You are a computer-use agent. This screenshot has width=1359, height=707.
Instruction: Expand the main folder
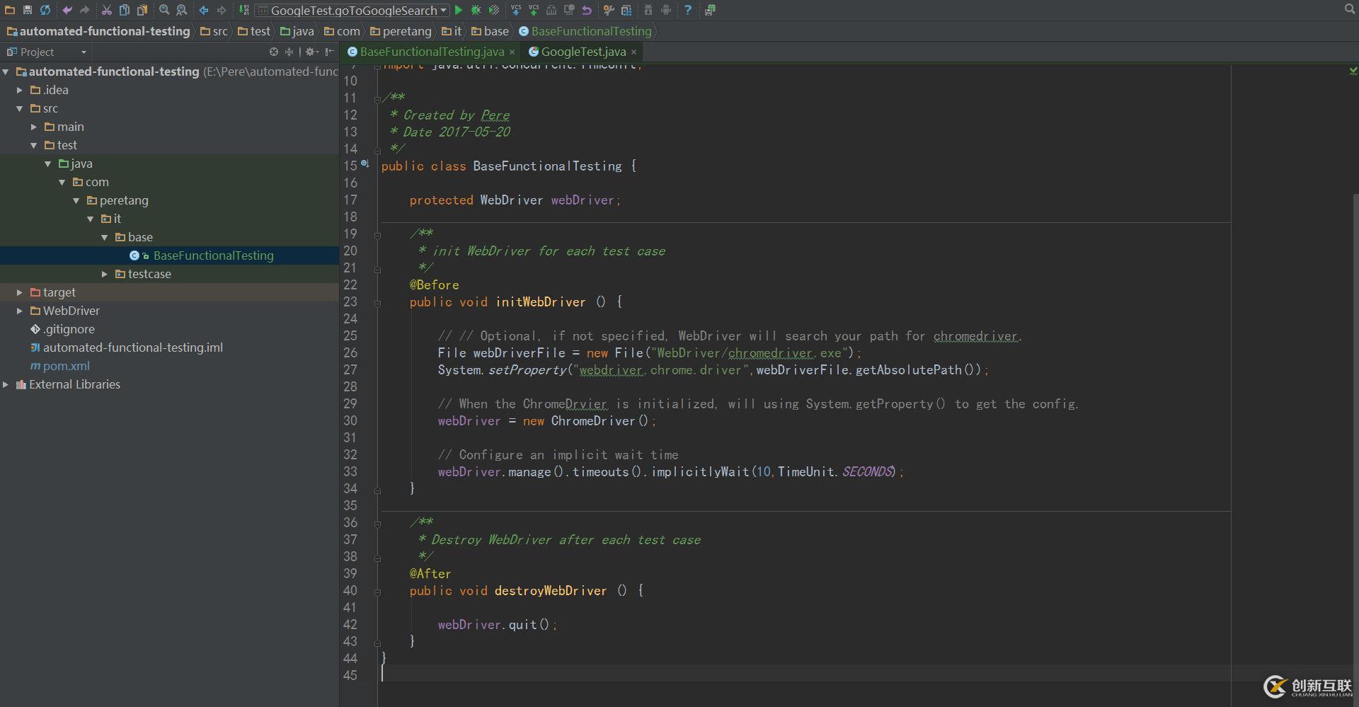[34, 127]
